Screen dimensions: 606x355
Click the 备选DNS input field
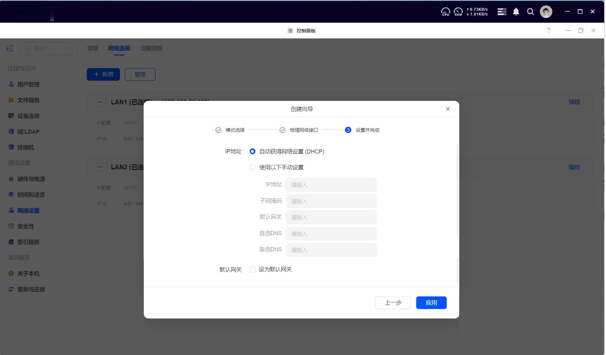coord(331,250)
